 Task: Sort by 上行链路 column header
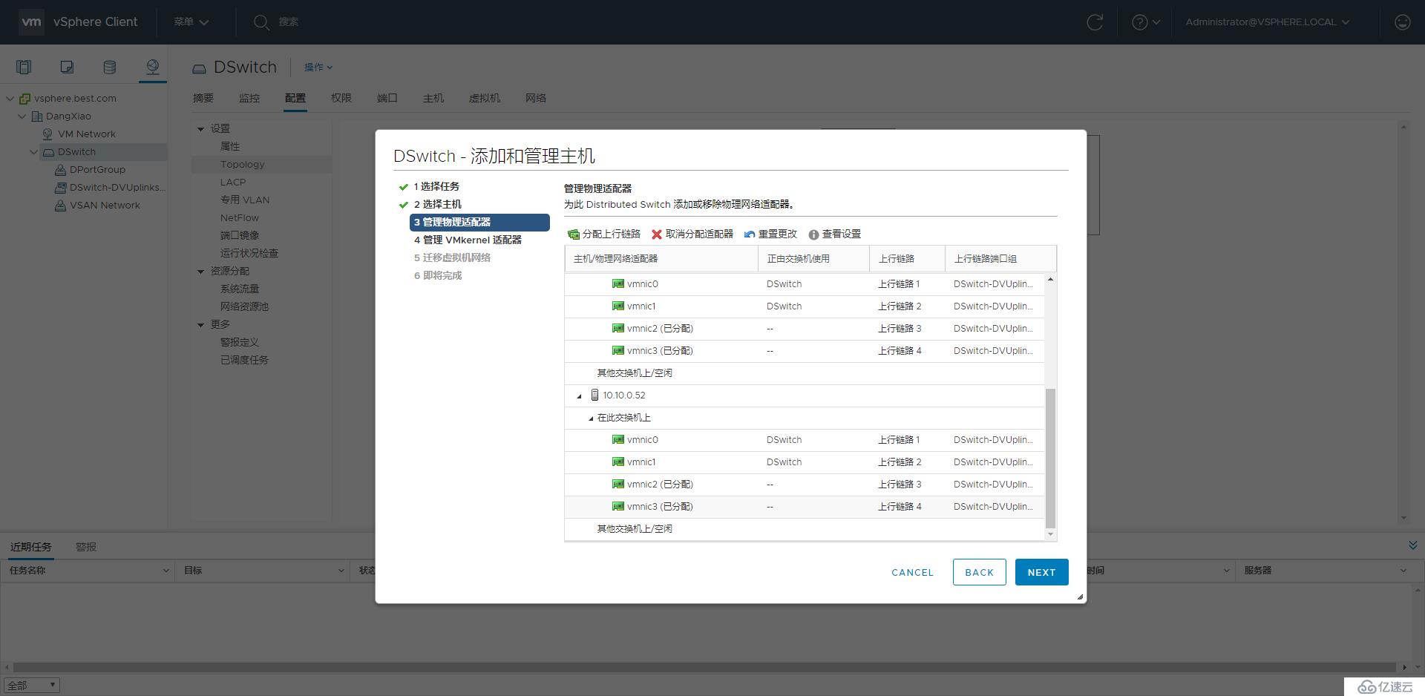[907, 259]
